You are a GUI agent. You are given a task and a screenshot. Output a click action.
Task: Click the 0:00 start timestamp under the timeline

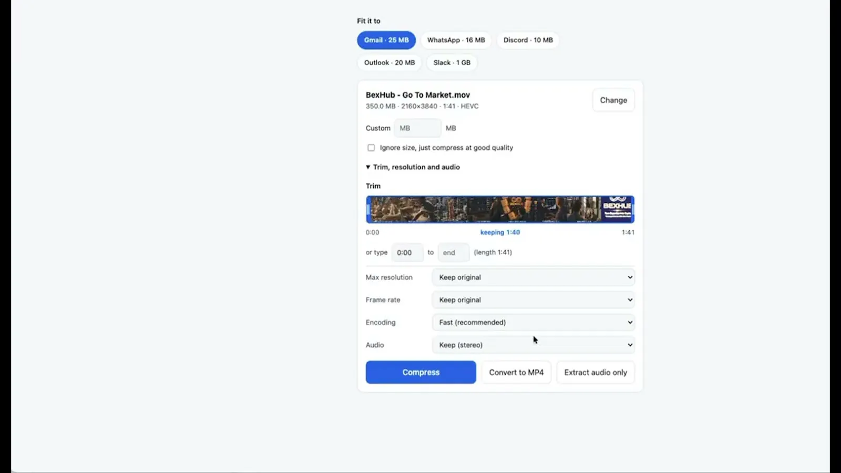[x=372, y=232]
